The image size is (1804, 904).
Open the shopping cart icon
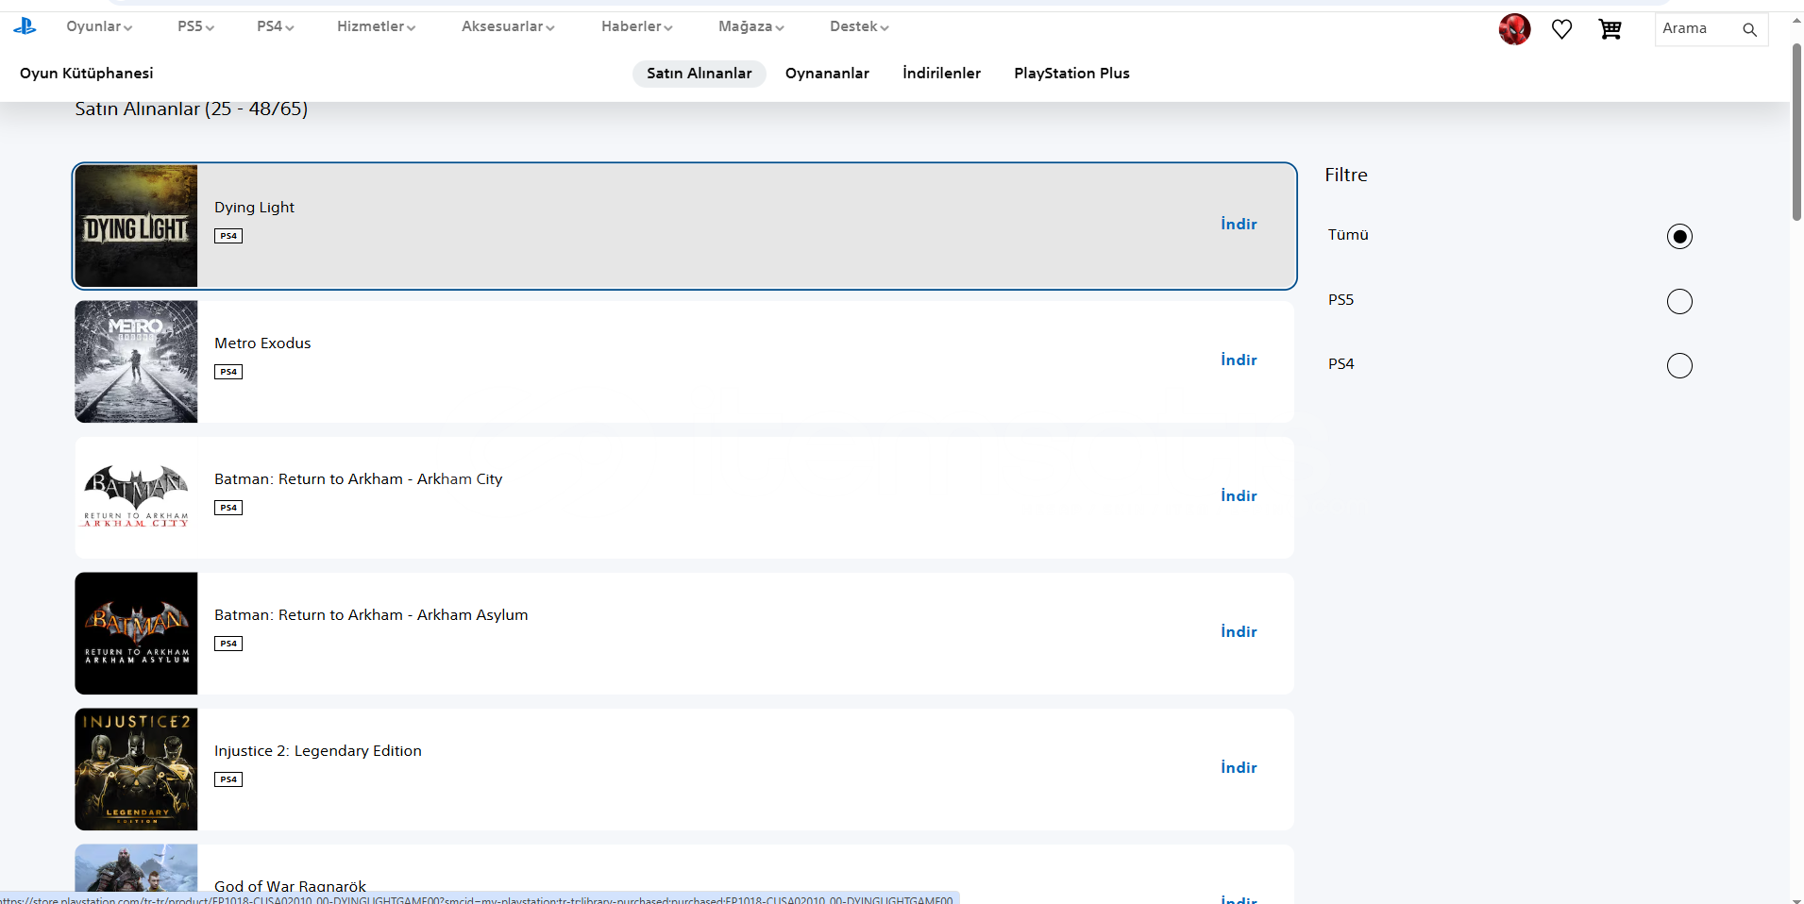pyautogui.click(x=1610, y=29)
